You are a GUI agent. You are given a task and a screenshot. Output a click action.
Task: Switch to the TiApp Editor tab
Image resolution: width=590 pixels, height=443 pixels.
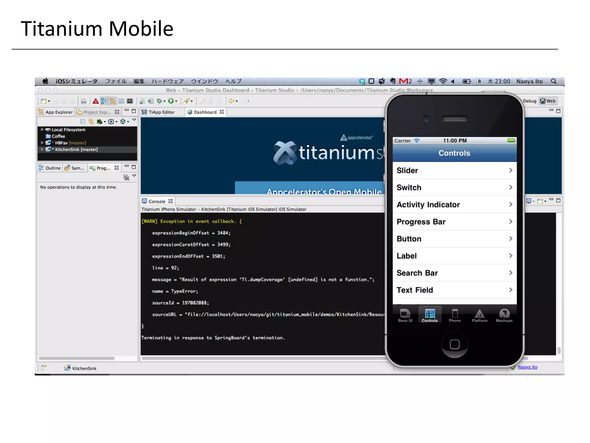click(158, 112)
